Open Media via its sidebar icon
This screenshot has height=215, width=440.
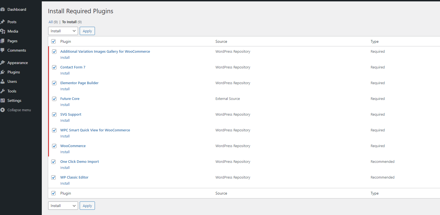(3, 31)
